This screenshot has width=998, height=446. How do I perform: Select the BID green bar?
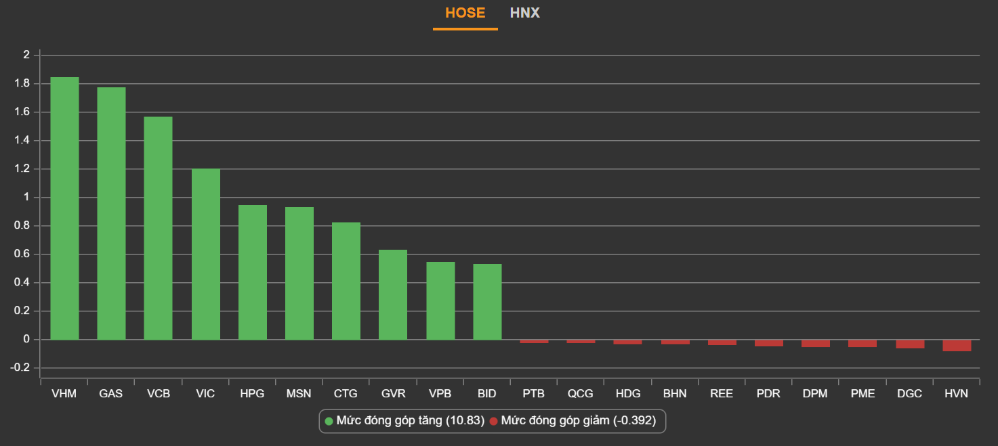click(487, 302)
